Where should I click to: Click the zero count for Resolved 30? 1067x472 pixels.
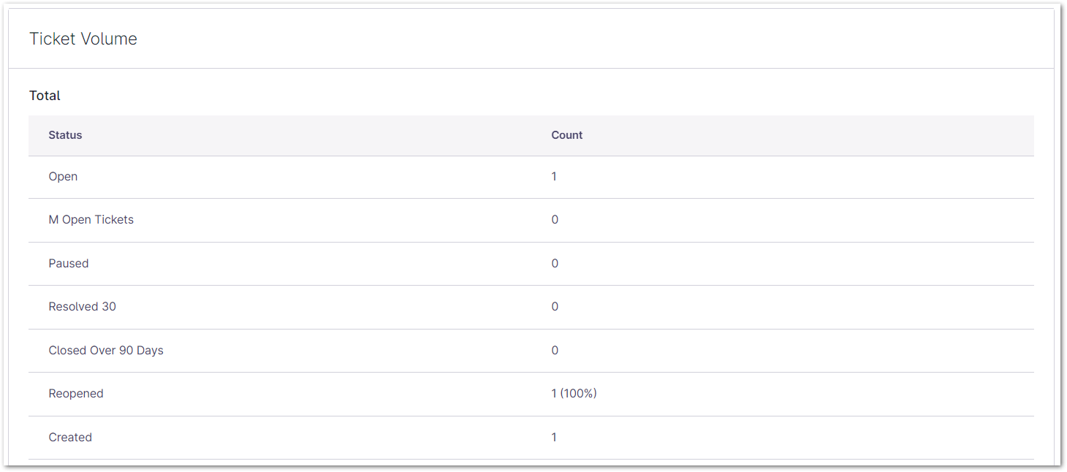pos(554,306)
